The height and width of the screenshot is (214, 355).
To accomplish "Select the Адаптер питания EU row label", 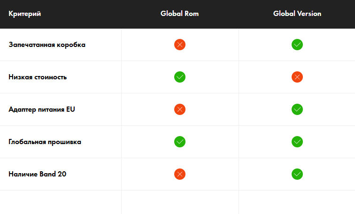I will (42, 109).
